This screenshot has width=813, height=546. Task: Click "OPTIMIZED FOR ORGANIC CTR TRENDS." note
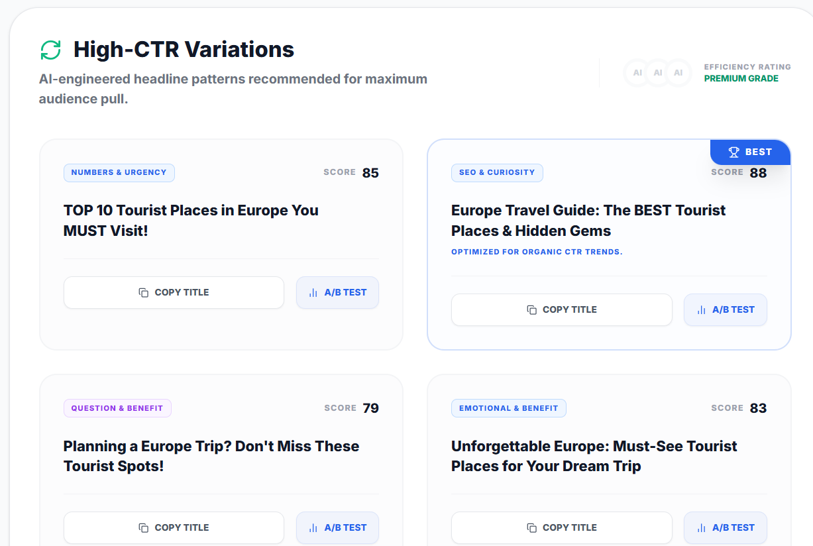click(x=537, y=252)
